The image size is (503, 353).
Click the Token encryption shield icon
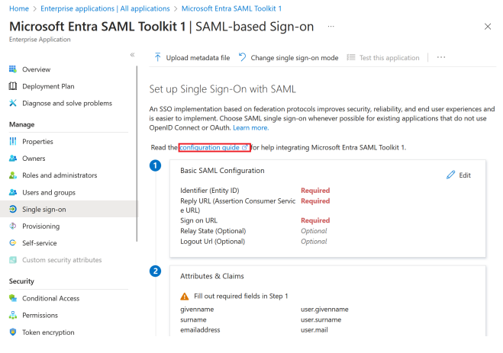13,332
